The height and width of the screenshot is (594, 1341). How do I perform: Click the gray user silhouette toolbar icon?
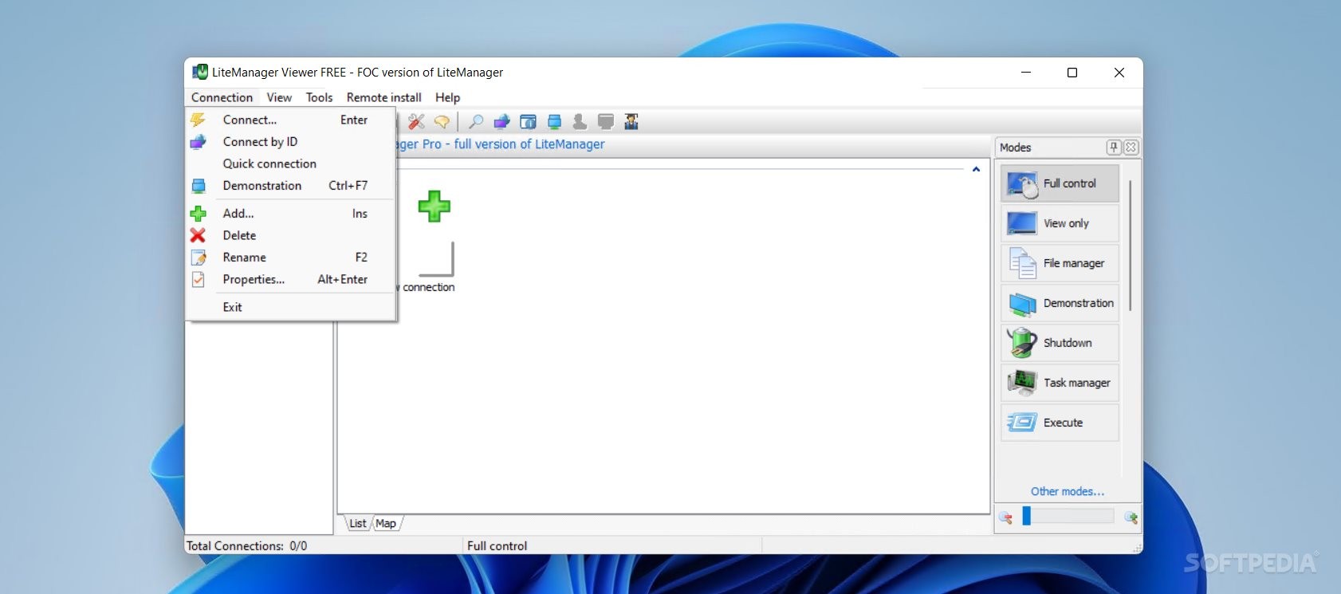580,122
